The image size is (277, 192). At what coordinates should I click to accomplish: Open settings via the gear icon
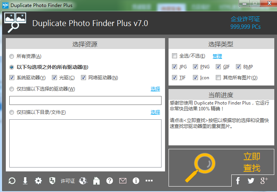(x=38, y=181)
